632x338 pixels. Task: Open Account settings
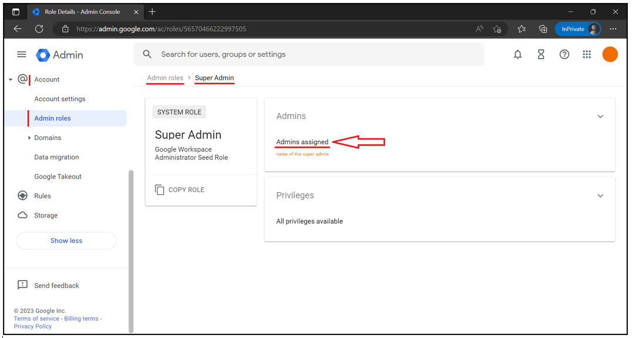click(60, 99)
